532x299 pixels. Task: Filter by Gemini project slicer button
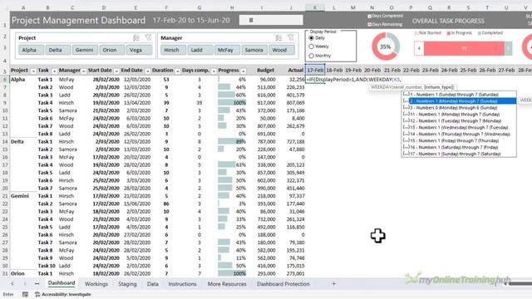pyautogui.click(x=84, y=50)
